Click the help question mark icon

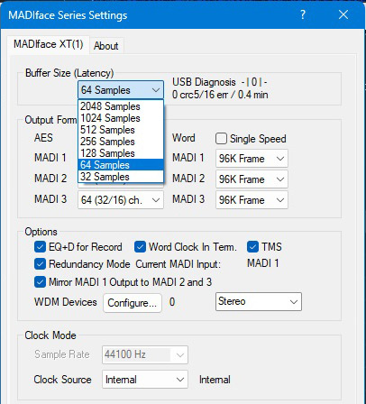(x=303, y=14)
